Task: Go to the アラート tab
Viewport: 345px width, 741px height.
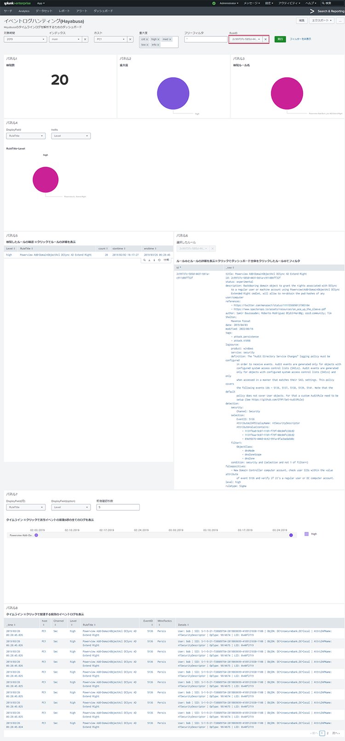Action: pyautogui.click(x=82, y=11)
